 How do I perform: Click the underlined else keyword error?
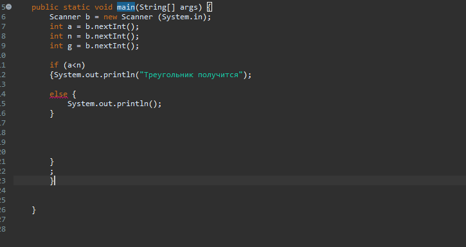coord(58,94)
